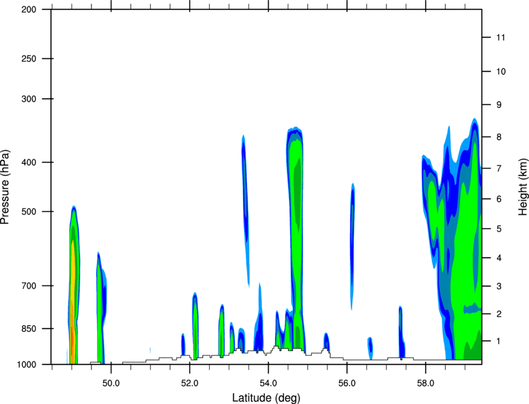Pick the 5 km height label
Image resolution: width=529 pixels, height=404 pixels.
click(x=499, y=229)
